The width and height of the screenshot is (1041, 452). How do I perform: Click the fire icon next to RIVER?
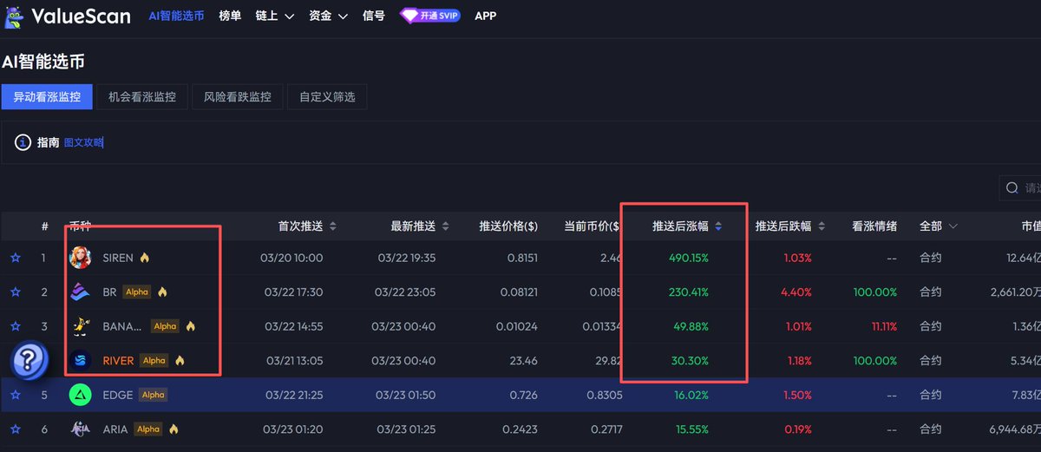pyautogui.click(x=180, y=360)
